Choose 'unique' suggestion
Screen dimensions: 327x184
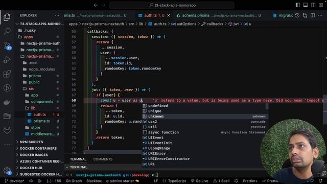204,111
